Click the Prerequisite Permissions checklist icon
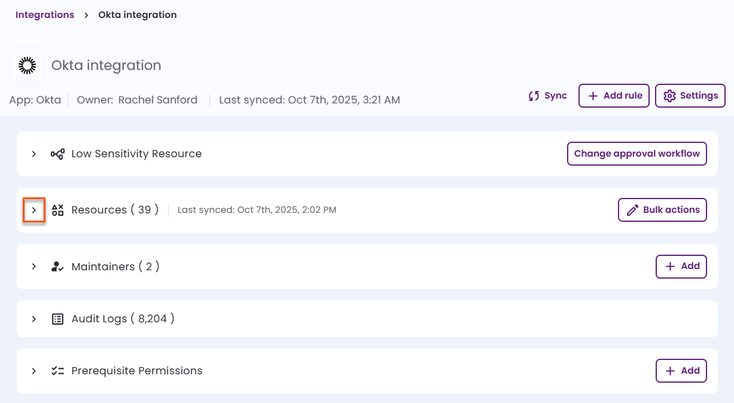 point(57,371)
